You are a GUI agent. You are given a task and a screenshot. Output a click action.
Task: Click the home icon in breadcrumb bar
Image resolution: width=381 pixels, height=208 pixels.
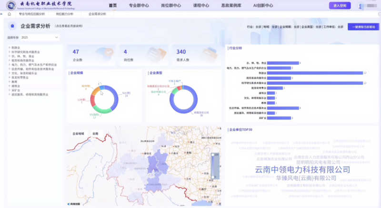pos(9,14)
